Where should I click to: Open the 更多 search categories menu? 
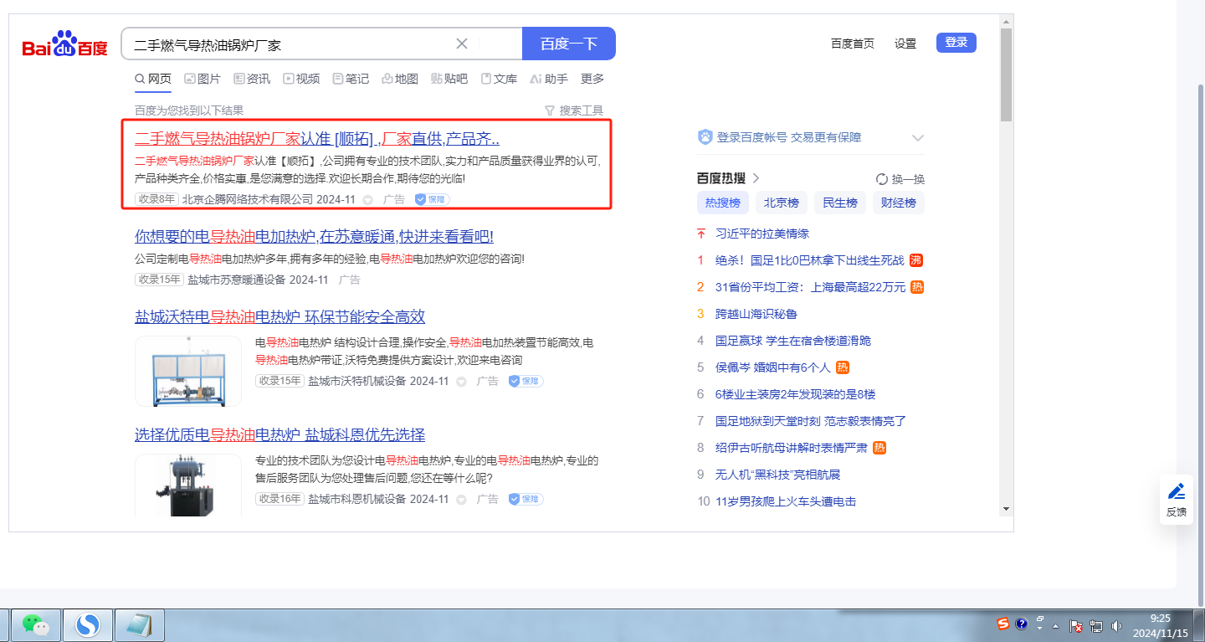[592, 79]
